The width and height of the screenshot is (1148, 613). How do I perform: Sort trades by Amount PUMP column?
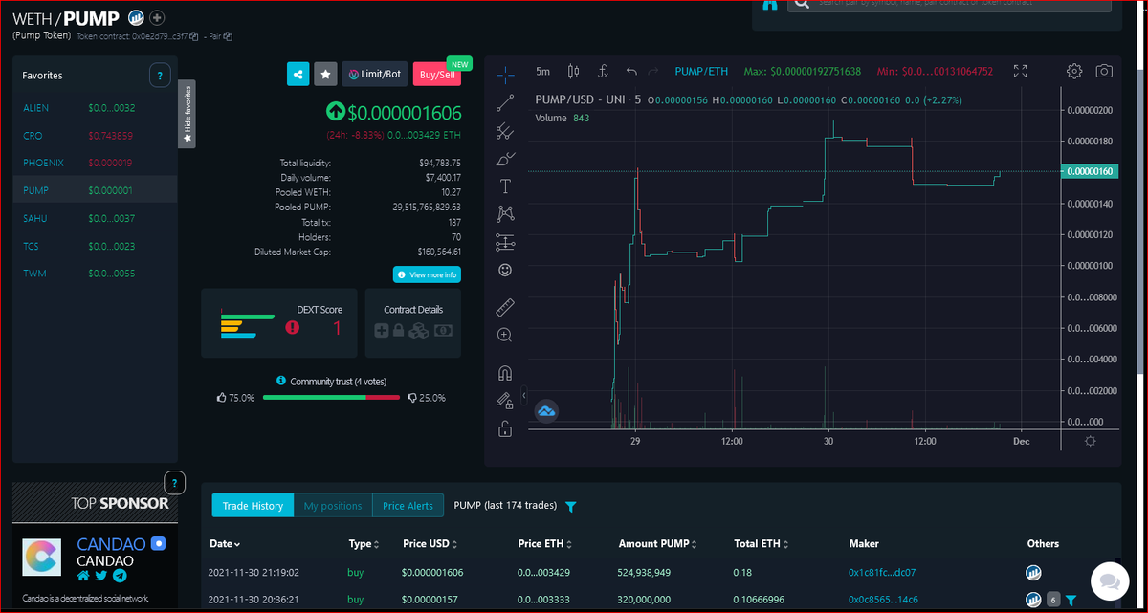click(x=659, y=544)
